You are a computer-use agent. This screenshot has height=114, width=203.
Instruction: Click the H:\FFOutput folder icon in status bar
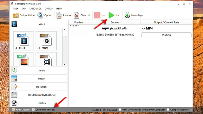(x=13, y=110)
